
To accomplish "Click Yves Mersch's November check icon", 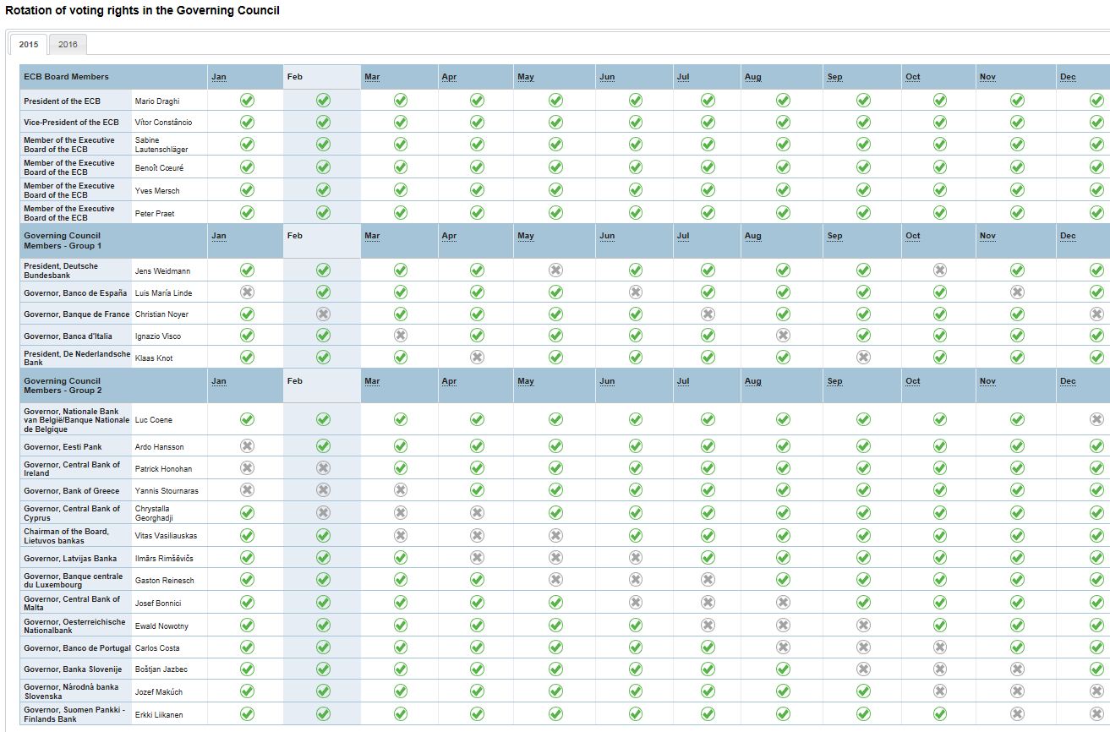I will click(x=1017, y=190).
